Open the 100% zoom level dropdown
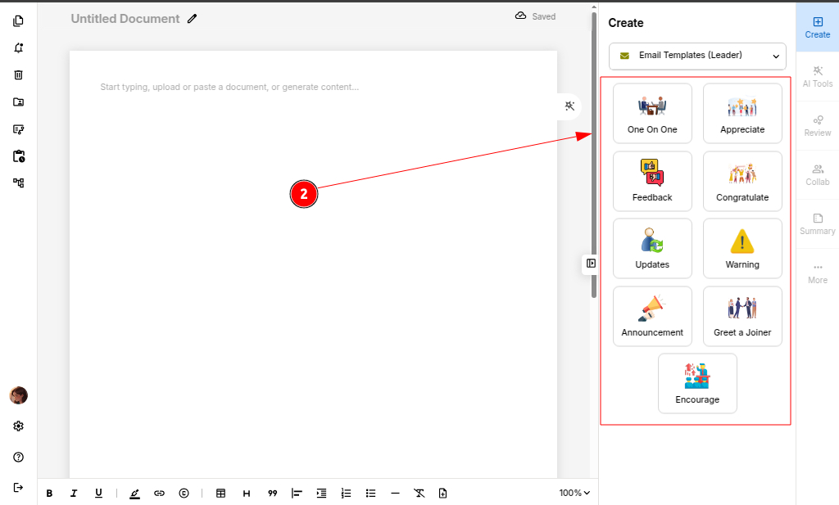 pyautogui.click(x=574, y=493)
